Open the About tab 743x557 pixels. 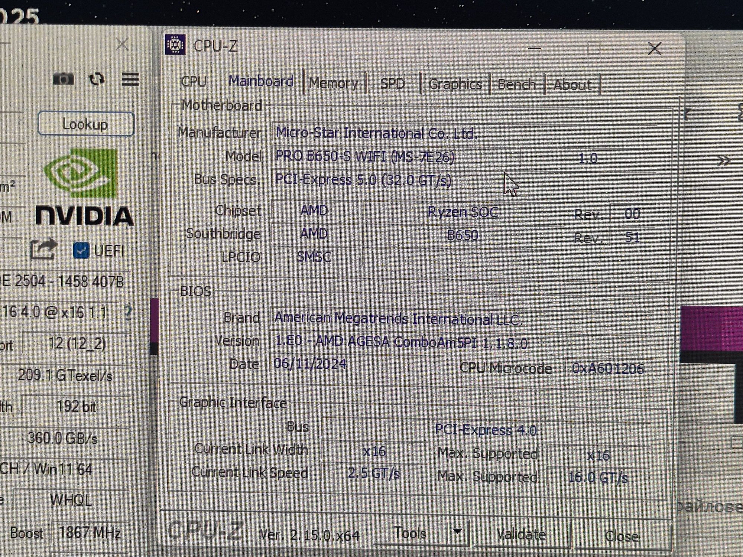click(x=572, y=85)
